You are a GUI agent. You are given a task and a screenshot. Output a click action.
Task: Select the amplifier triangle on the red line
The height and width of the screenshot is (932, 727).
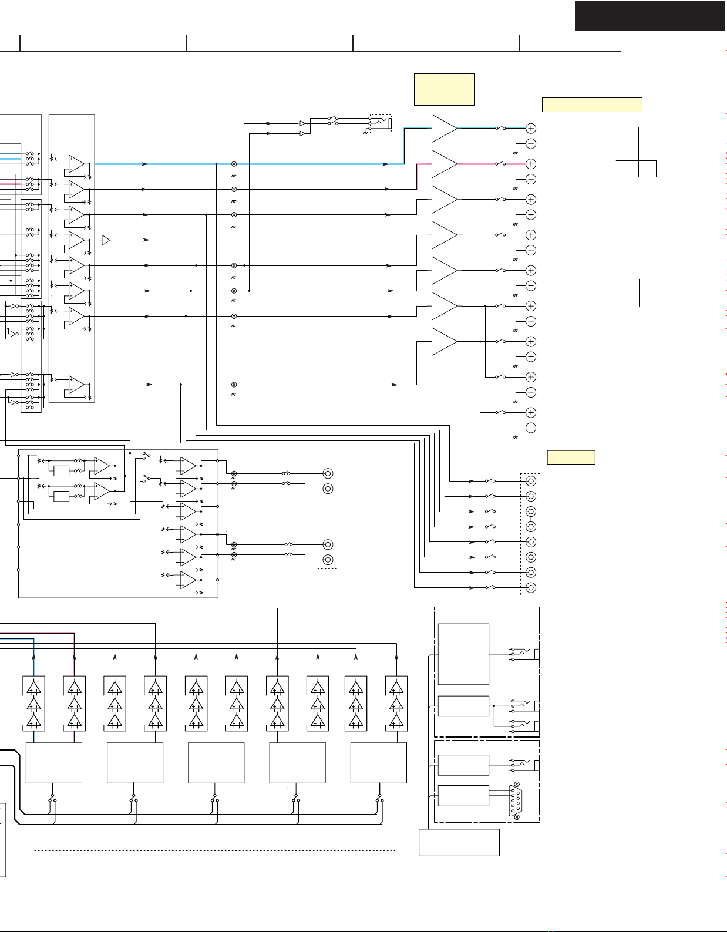coord(444,164)
